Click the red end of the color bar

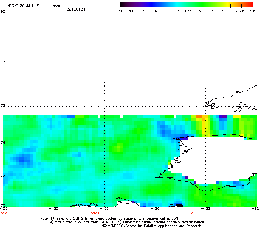point(250,5)
